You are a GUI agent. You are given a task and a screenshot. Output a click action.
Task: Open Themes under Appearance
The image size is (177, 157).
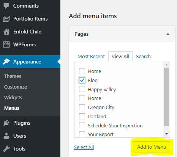[x=13, y=76]
